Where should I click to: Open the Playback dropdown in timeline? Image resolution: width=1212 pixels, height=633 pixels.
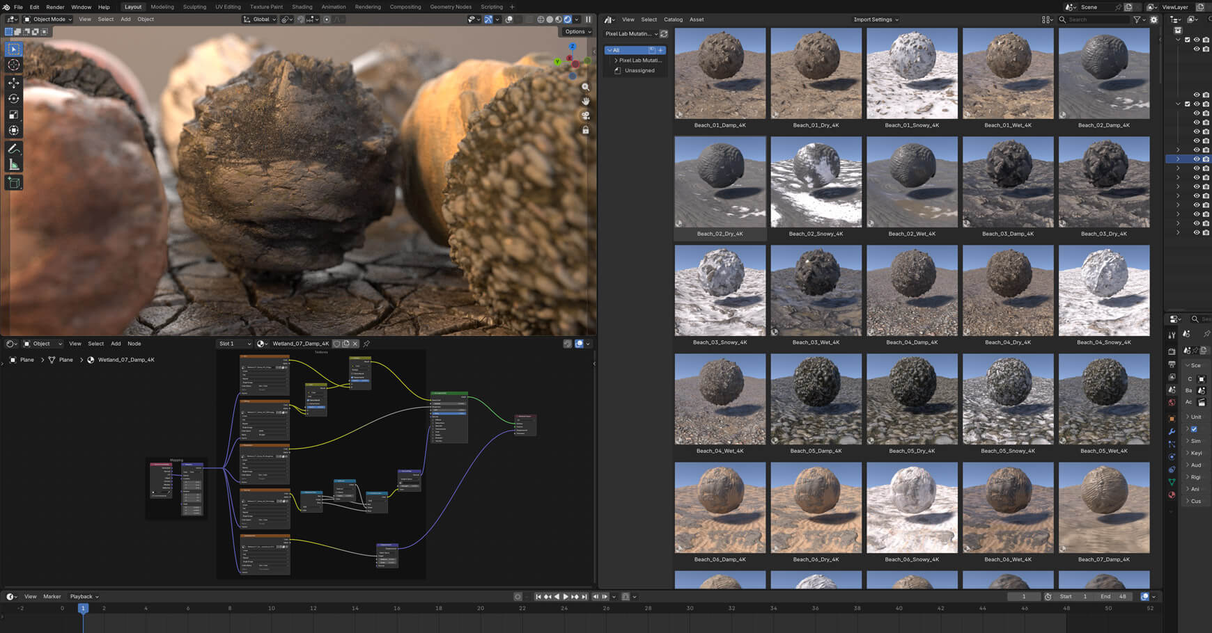click(84, 597)
